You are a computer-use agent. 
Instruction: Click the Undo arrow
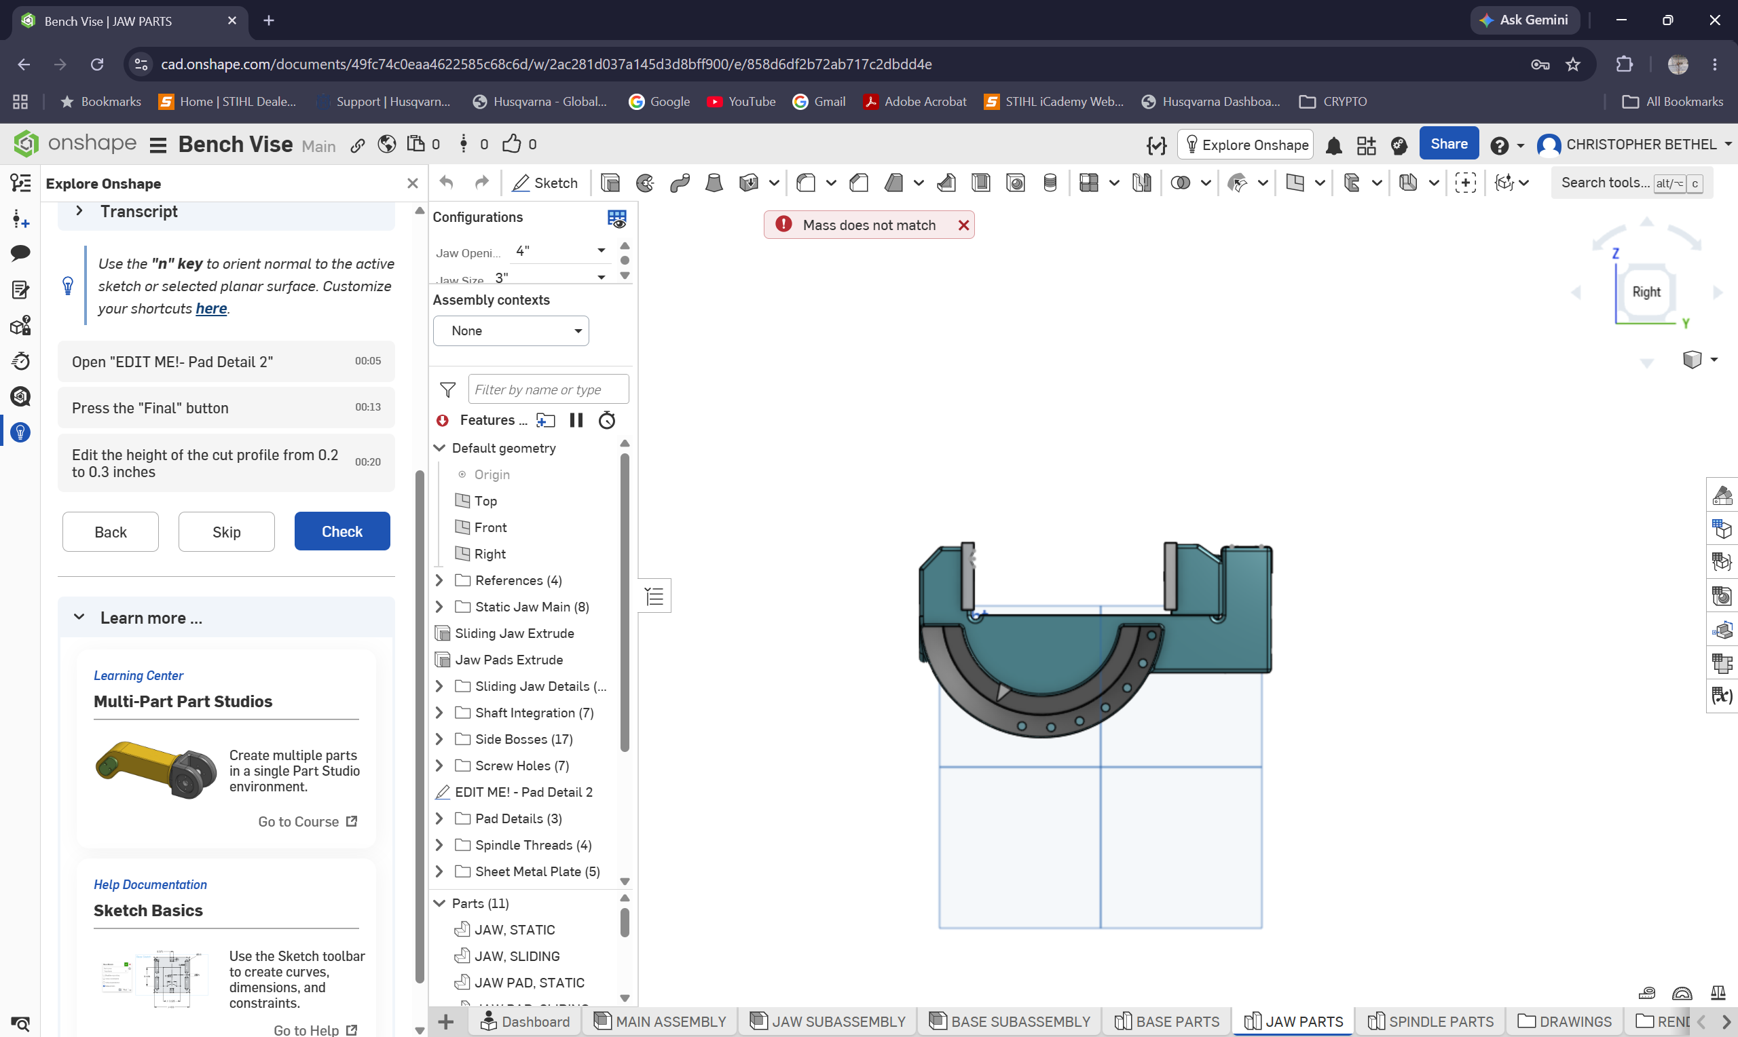point(447,183)
